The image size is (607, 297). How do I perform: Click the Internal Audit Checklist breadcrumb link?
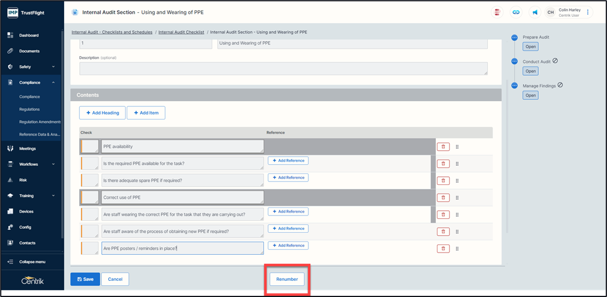tap(181, 32)
